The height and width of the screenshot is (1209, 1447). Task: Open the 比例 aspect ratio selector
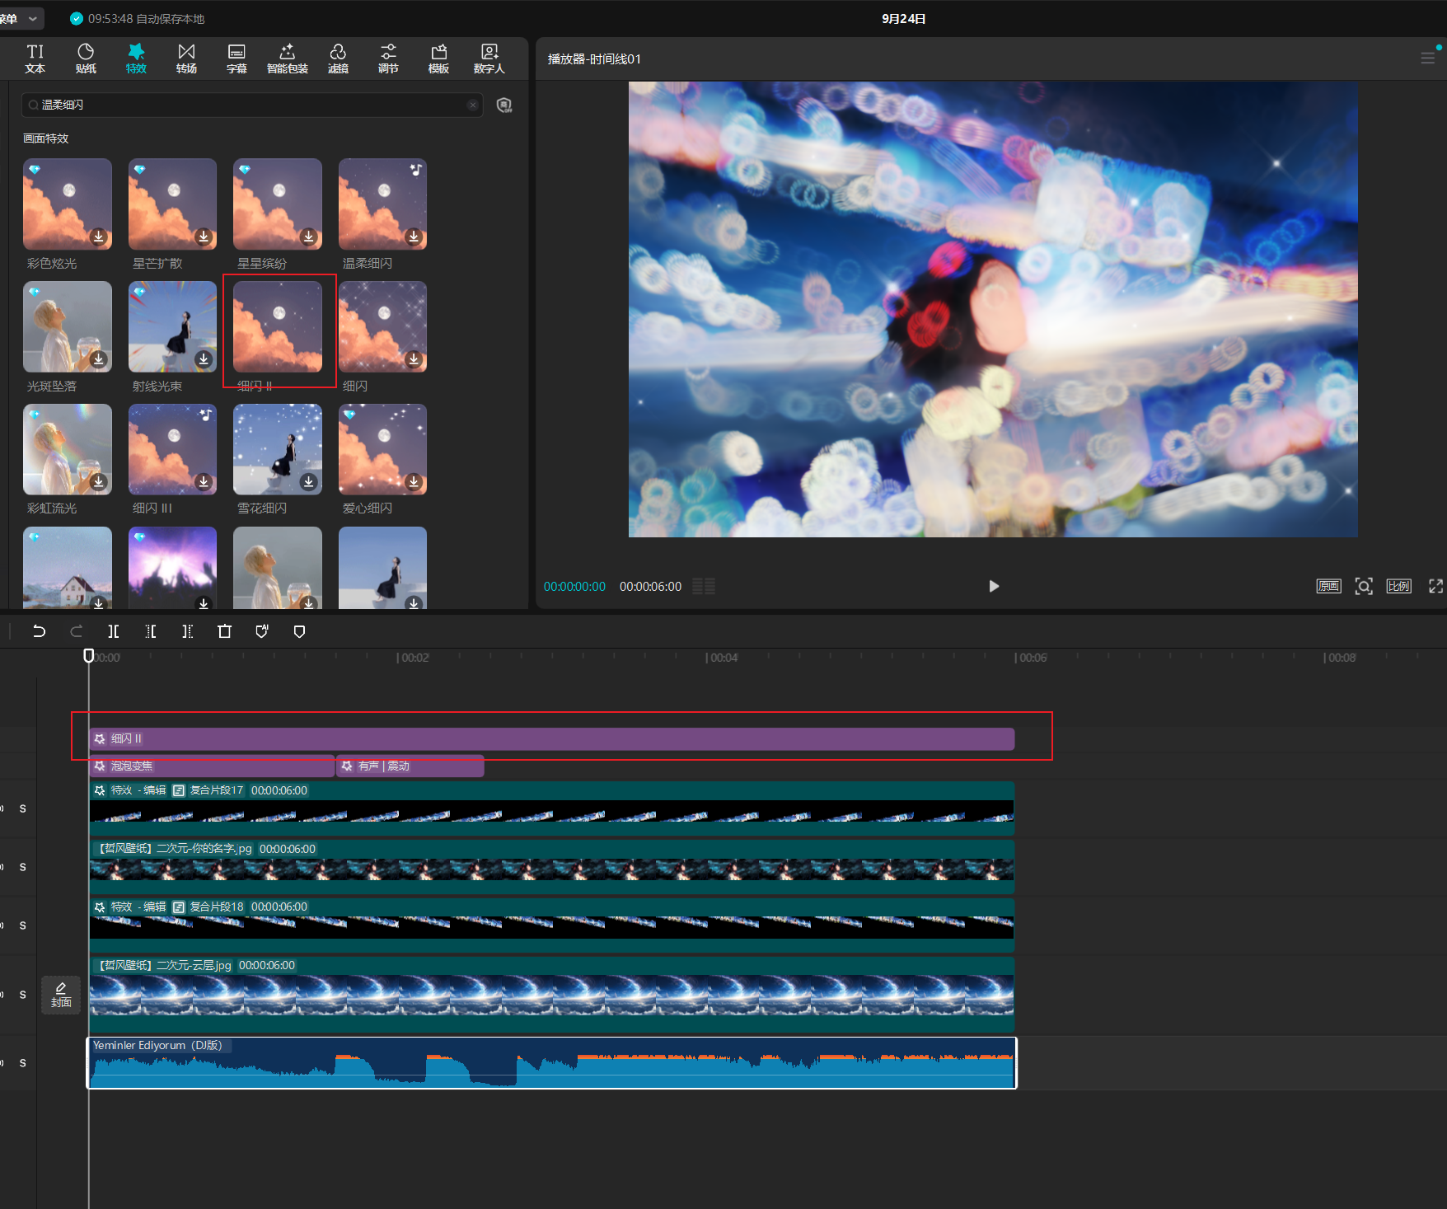pyautogui.click(x=1398, y=586)
